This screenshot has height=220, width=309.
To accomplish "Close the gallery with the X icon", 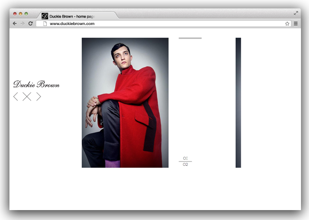I will 27,97.
